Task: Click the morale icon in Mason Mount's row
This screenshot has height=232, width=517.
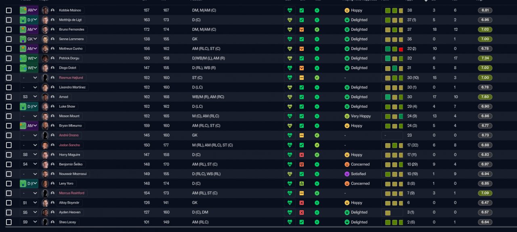Action: pos(317,116)
